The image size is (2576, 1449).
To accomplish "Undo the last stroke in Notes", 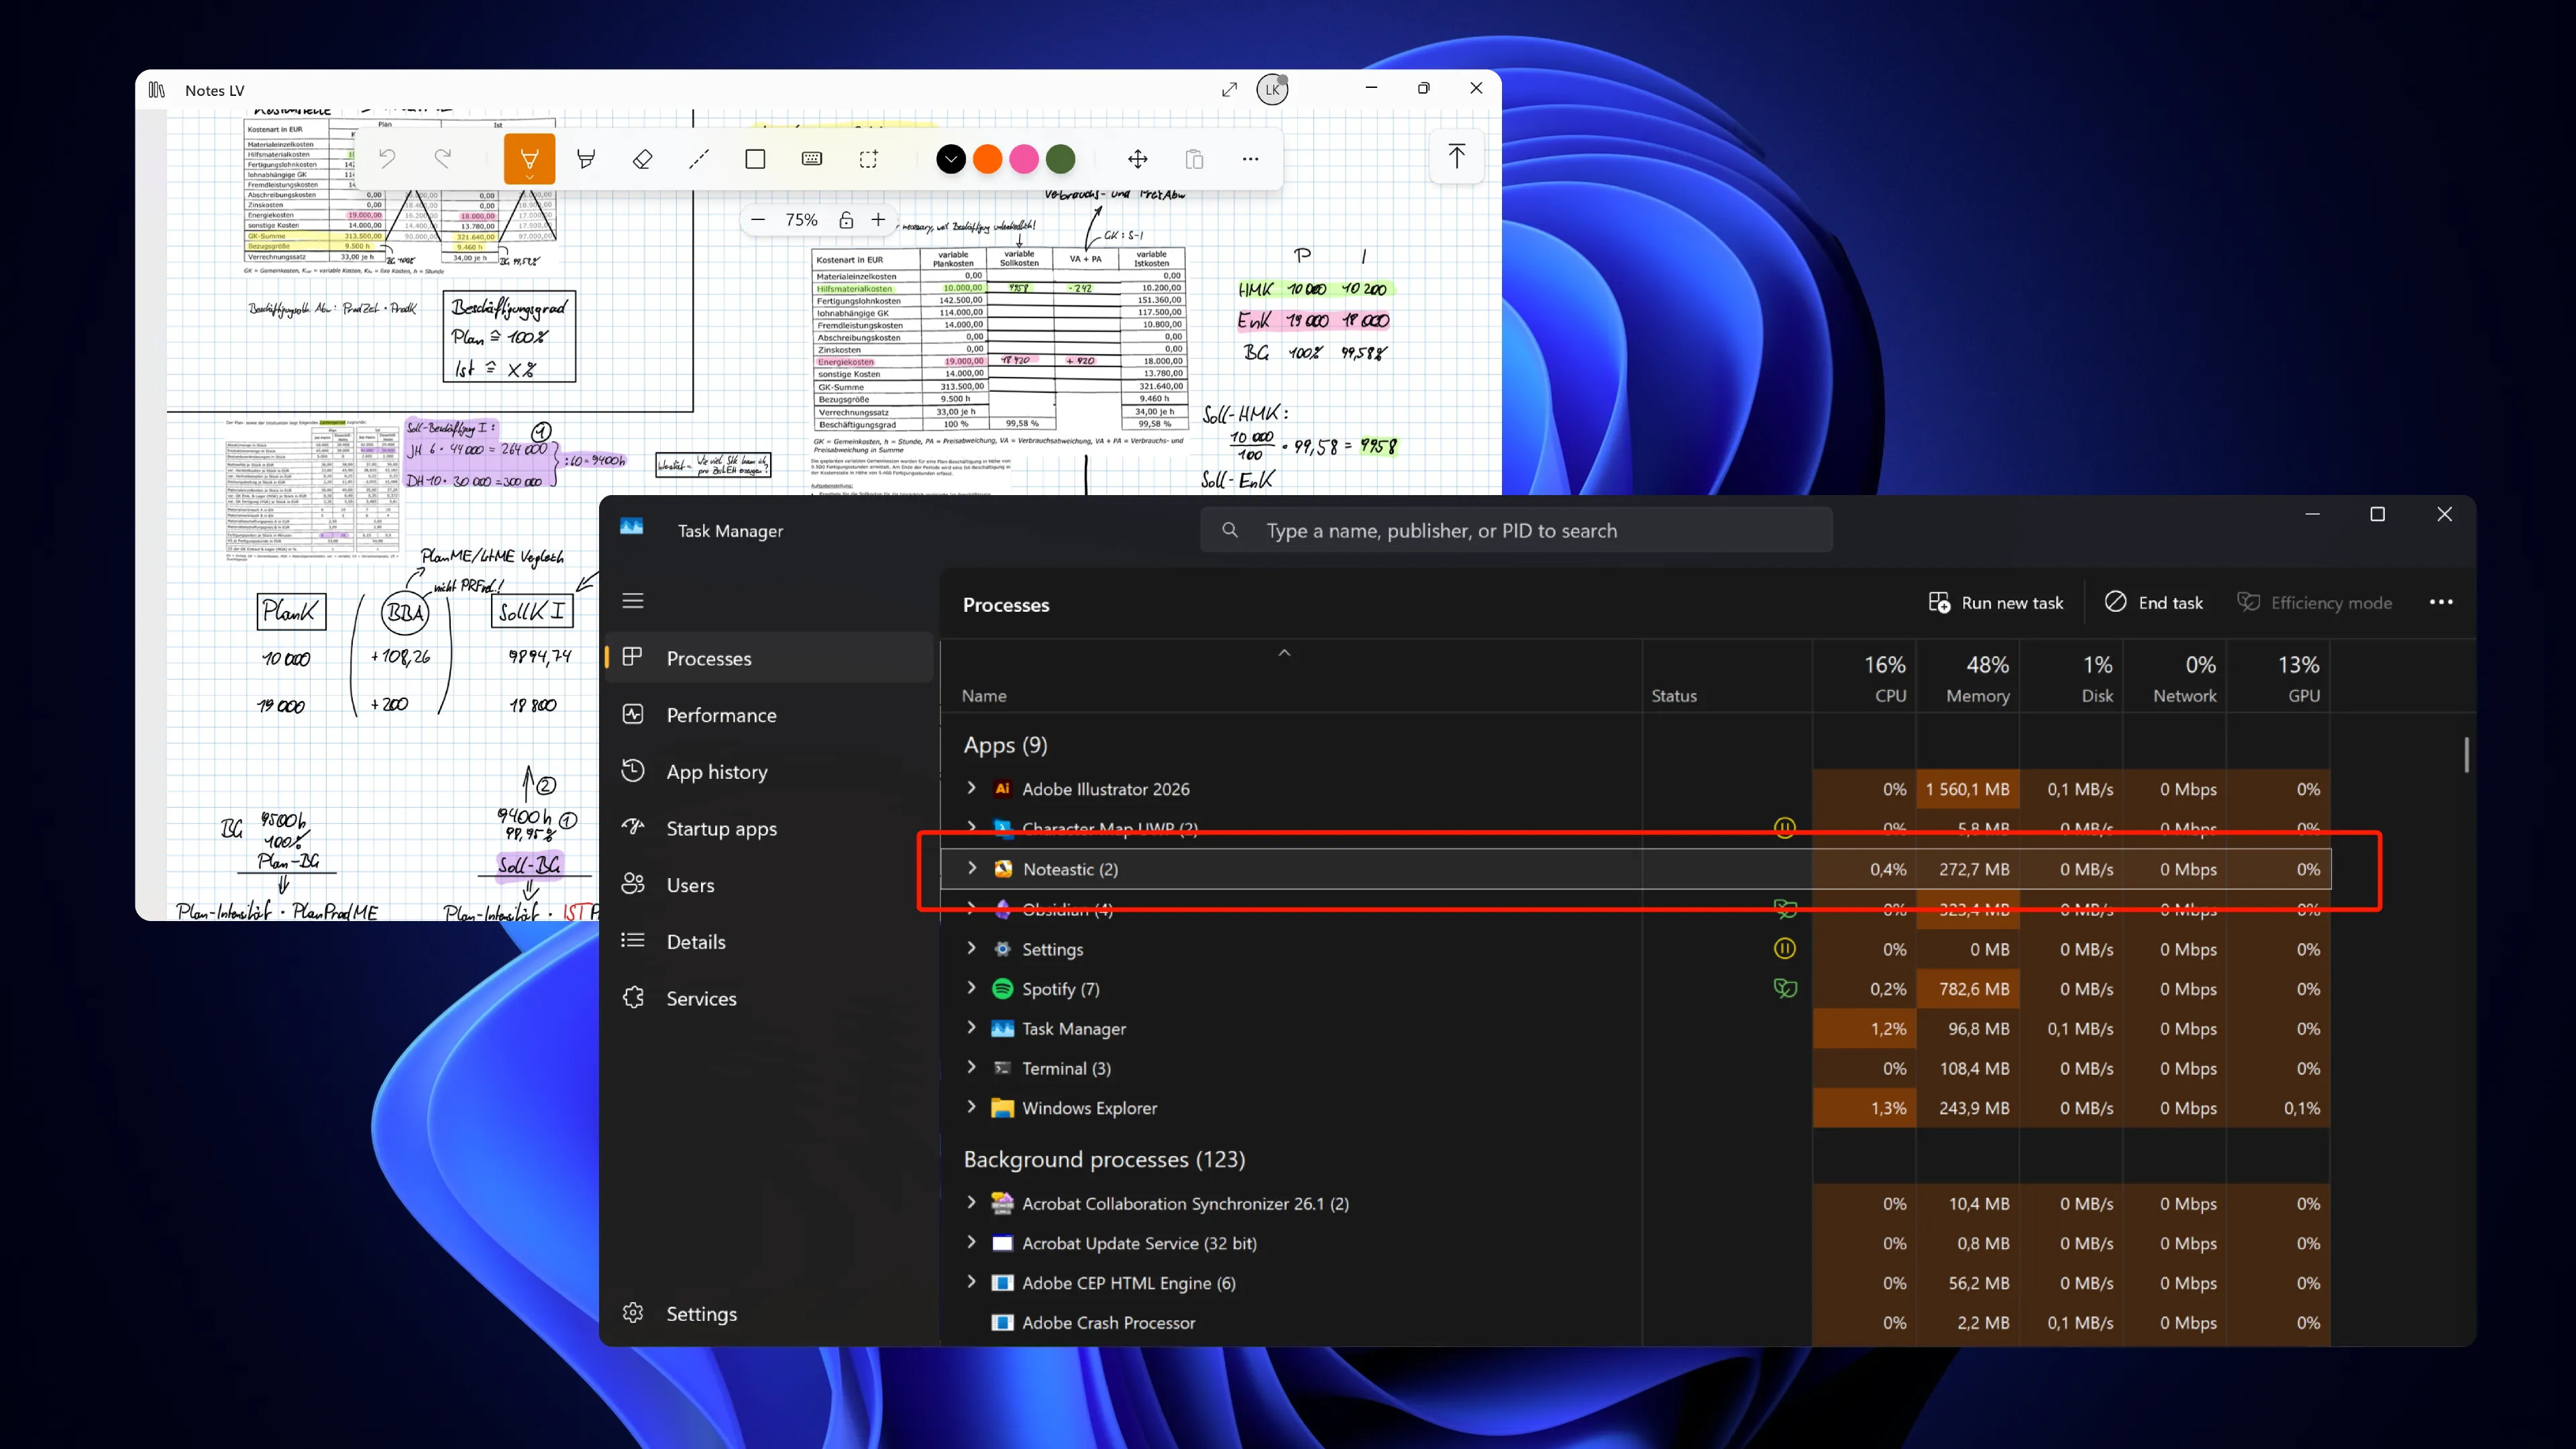I will pyautogui.click(x=387, y=158).
